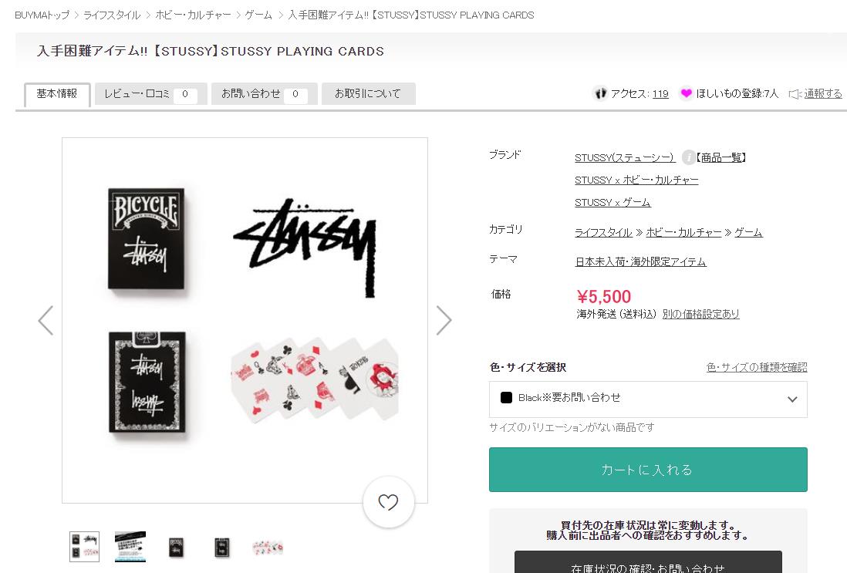Click the brand info icon beside STUSSY
The height and width of the screenshot is (573, 847).
tap(689, 157)
